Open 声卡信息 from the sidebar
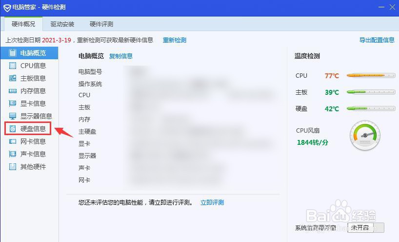 click(x=33, y=154)
